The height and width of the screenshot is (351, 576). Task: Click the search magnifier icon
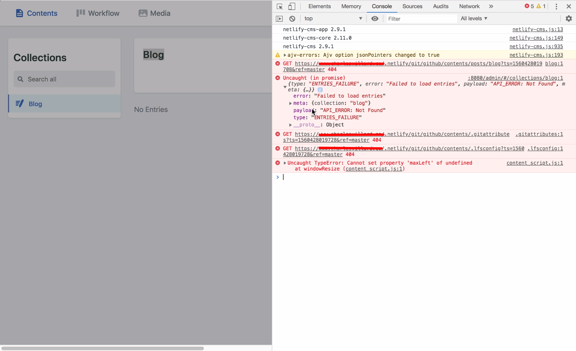click(20, 79)
